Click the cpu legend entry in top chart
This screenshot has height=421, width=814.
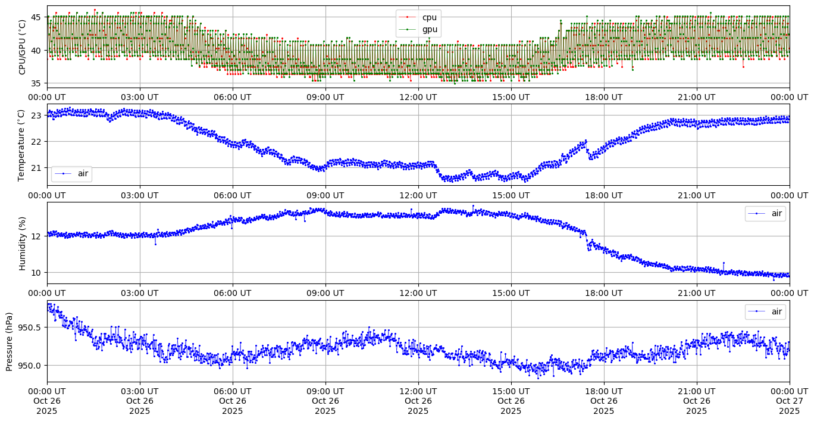429,17
